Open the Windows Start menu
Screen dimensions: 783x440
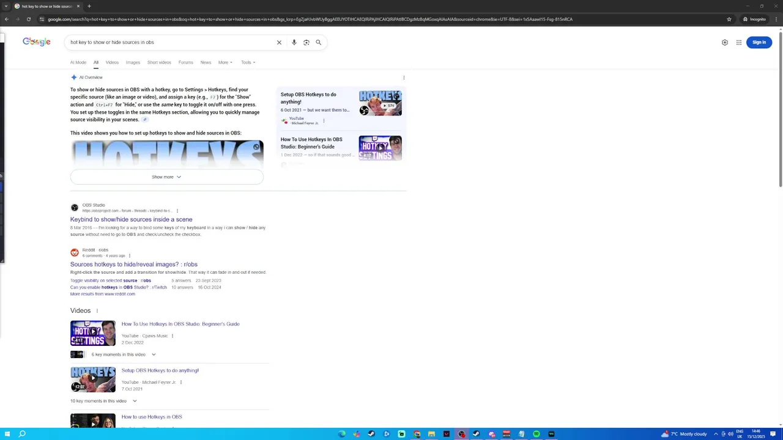7,434
